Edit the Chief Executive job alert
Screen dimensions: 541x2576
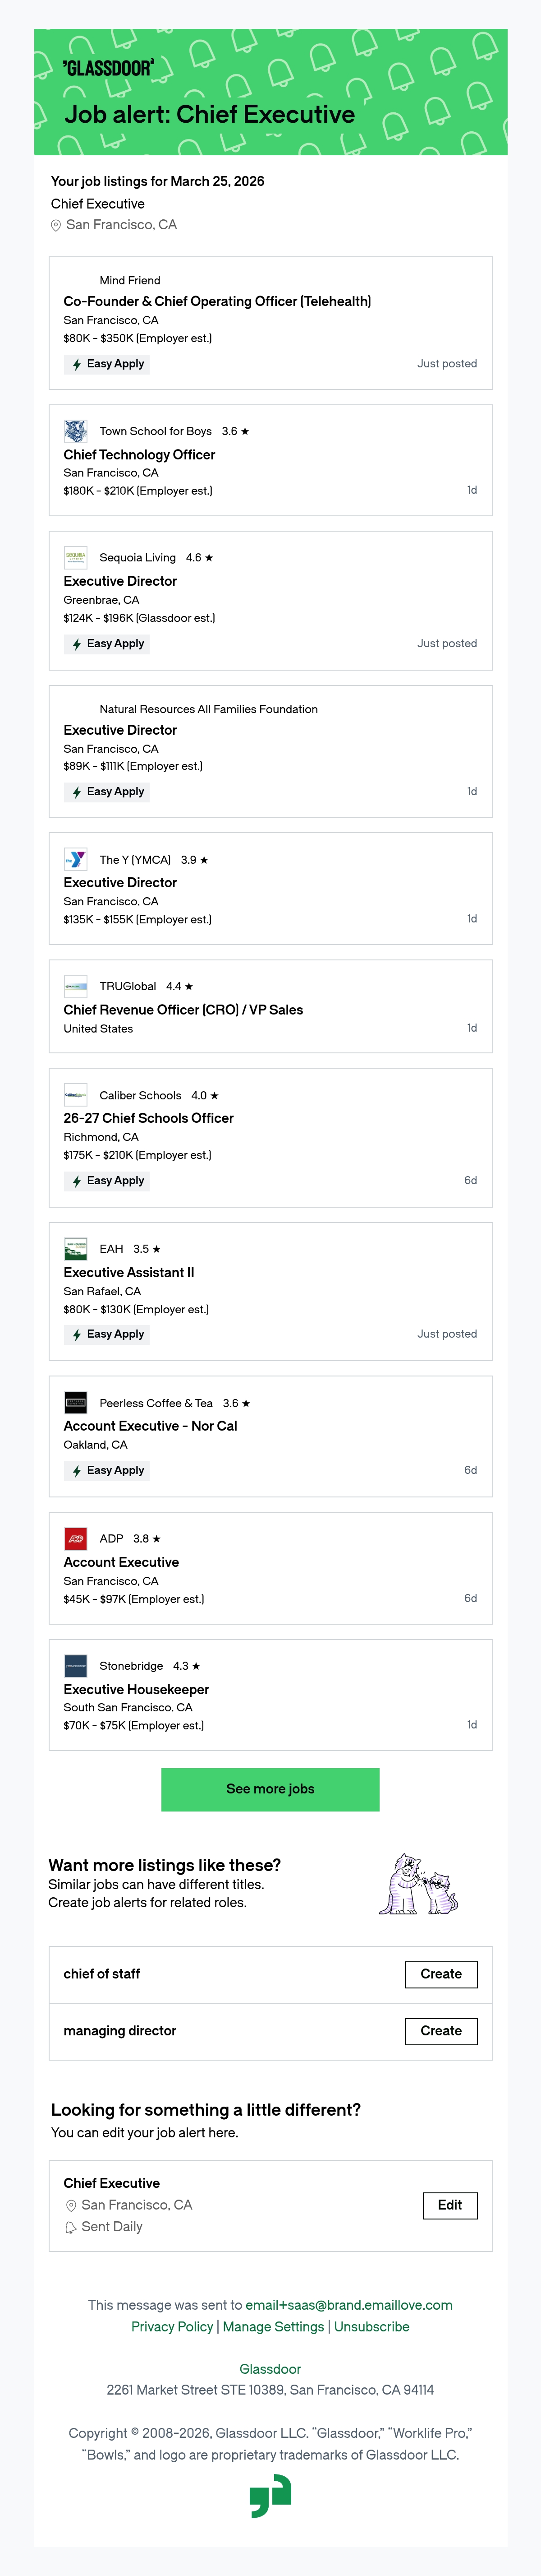pyautogui.click(x=450, y=2205)
